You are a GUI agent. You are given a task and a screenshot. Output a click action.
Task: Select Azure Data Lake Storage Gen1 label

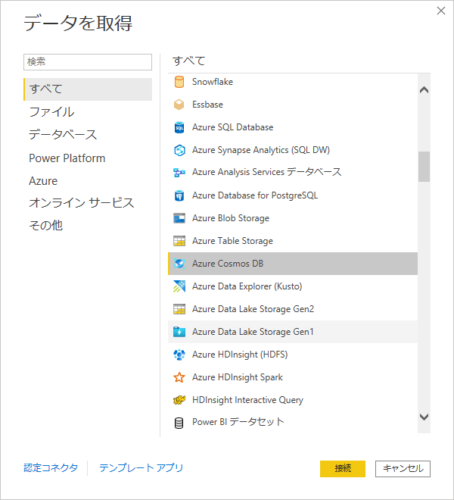[253, 332]
